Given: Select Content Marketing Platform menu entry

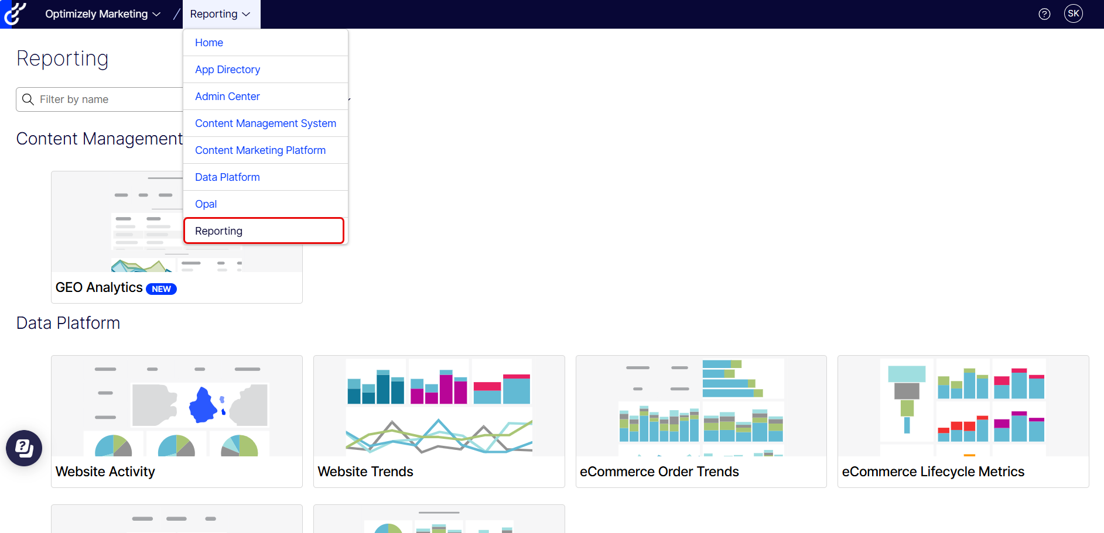Looking at the screenshot, I should pyautogui.click(x=260, y=150).
